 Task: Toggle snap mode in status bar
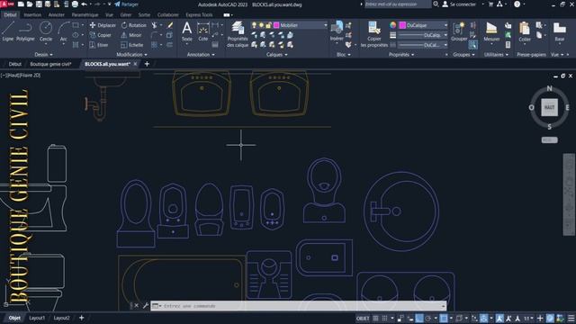point(384,318)
